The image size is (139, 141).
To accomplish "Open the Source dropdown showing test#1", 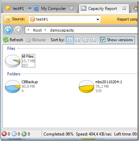I will tap(64, 19).
